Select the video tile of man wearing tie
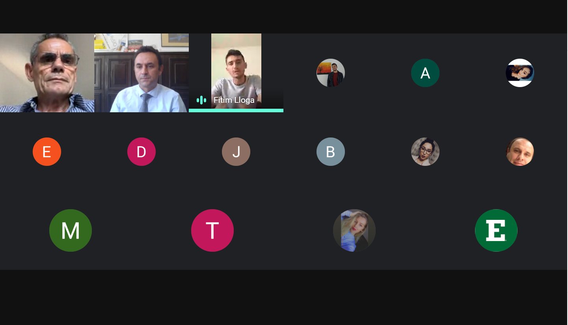Image resolution: width=568 pixels, height=325 pixels. pos(142,73)
